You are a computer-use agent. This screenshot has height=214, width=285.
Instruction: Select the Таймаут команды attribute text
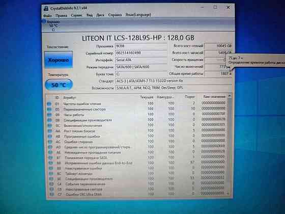coord(79,174)
